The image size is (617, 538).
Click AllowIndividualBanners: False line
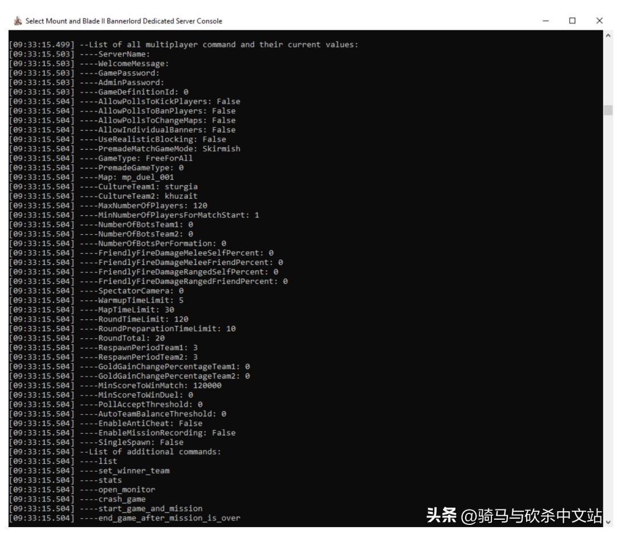tap(122, 130)
